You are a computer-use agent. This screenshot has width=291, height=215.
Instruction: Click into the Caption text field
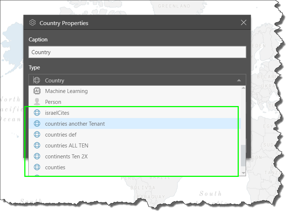pos(137,52)
